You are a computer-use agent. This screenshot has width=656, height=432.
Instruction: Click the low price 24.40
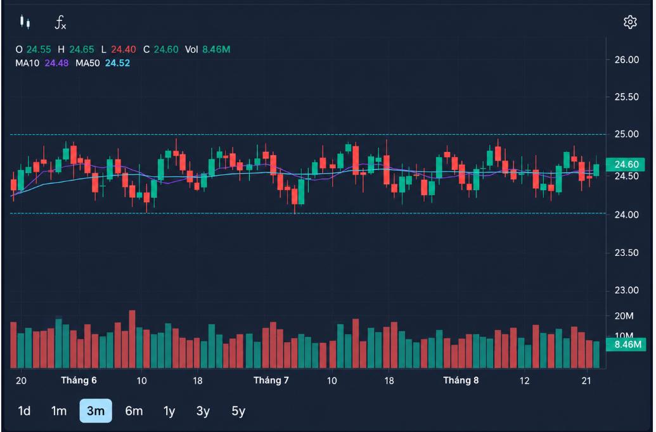click(x=124, y=49)
